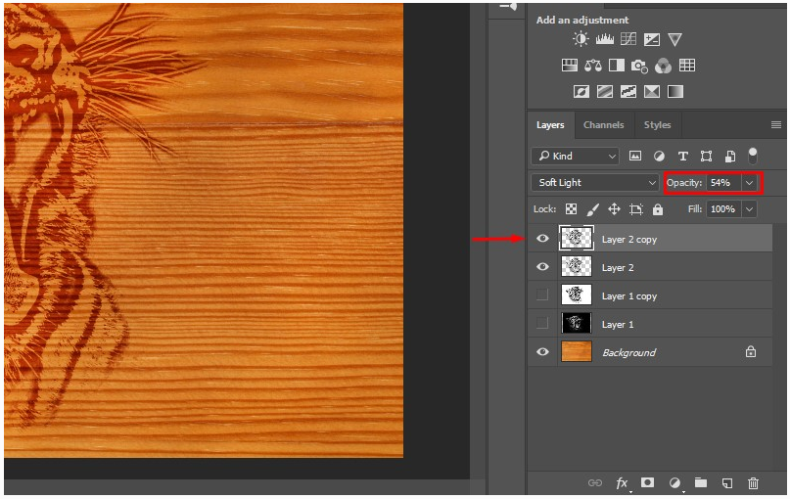Select the Background layer thumbnail
Image resolution: width=790 pixels, height=499 pixels.
point(577,351)
